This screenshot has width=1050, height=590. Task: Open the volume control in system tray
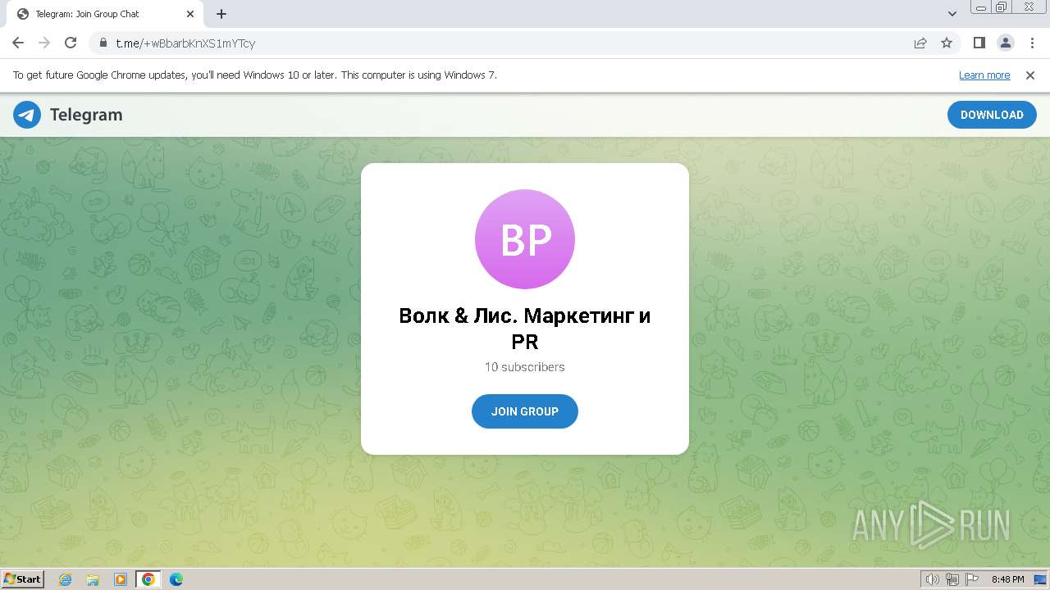pyautogui.click(x=933, y=579)
